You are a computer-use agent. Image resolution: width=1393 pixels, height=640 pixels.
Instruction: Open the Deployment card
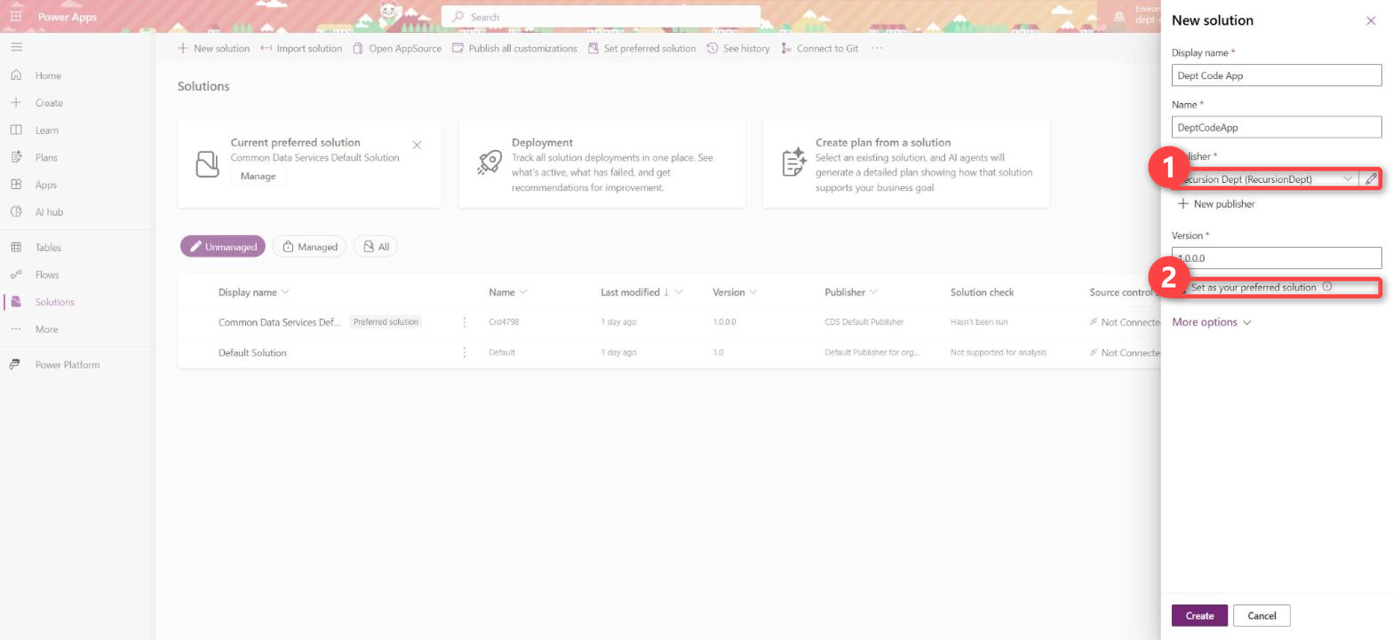point(602,164)
